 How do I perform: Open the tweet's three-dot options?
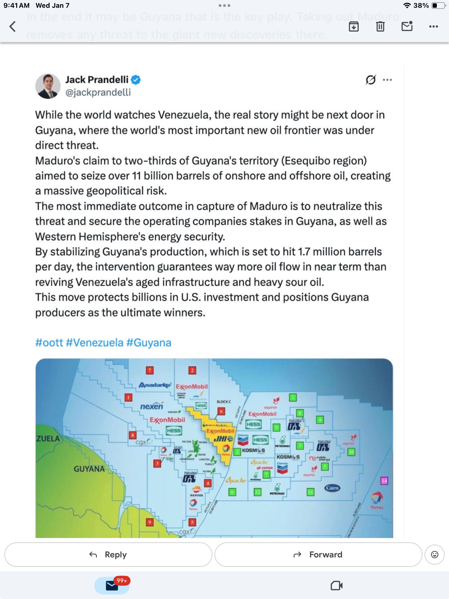point(387,80)
